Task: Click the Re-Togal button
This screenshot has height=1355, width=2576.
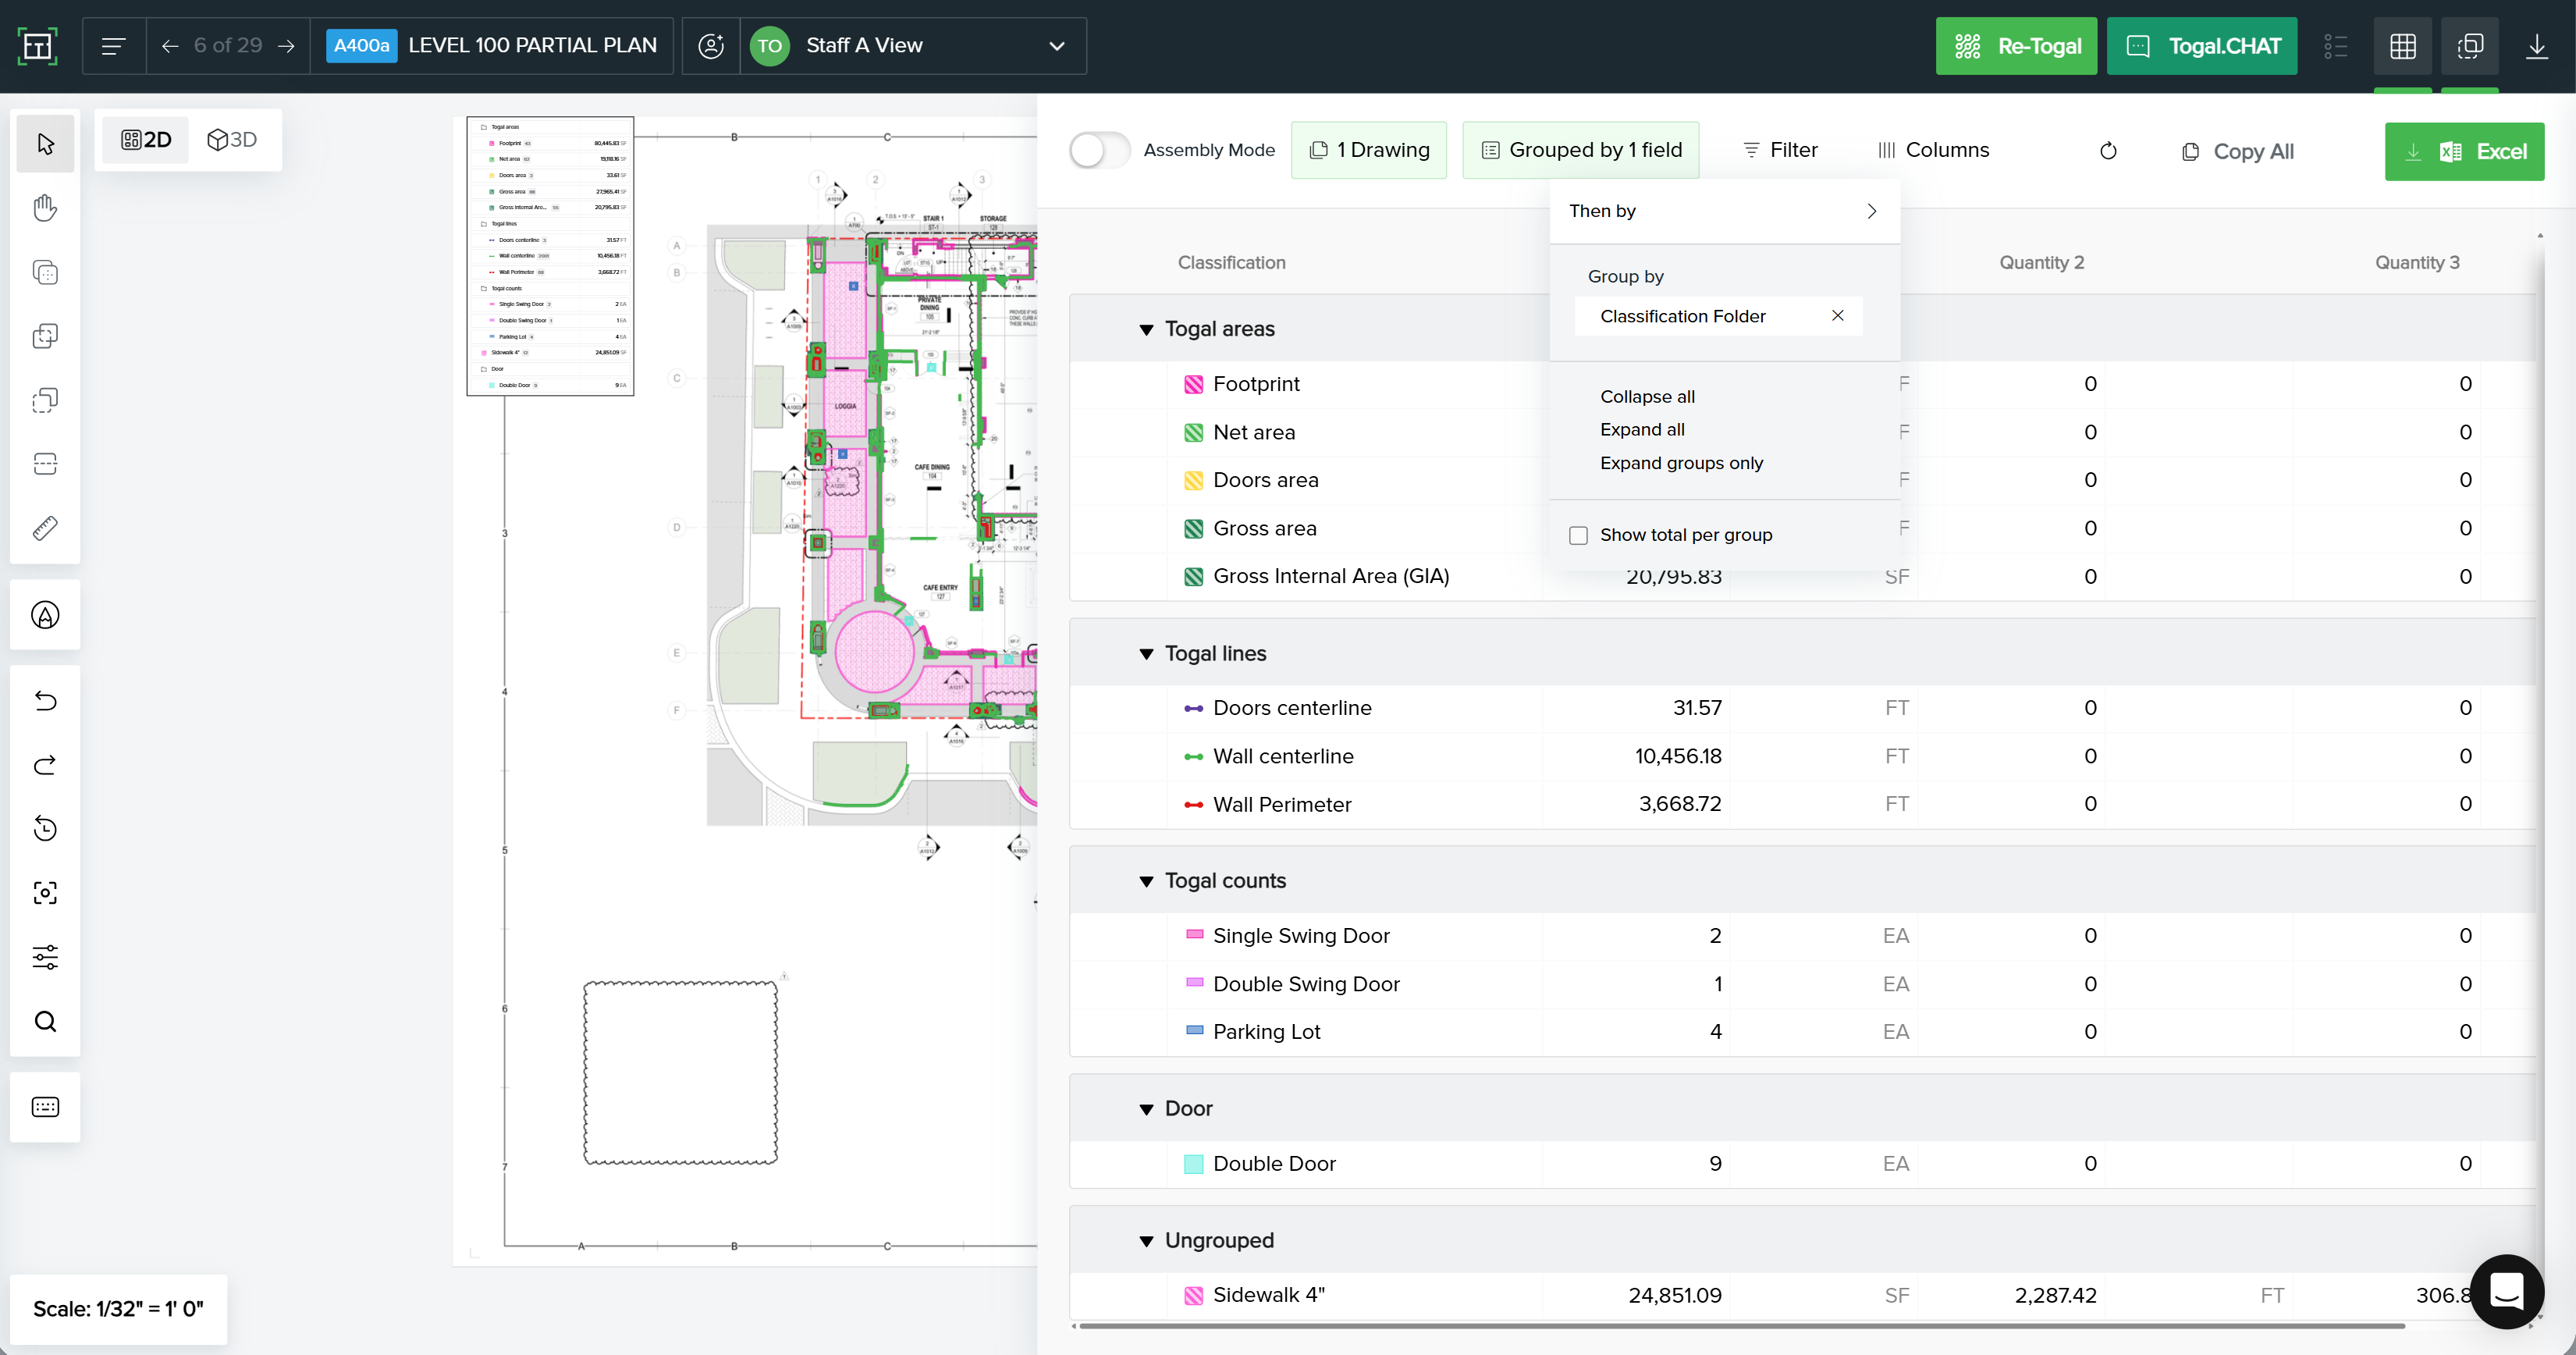Action: [2016, 46]
